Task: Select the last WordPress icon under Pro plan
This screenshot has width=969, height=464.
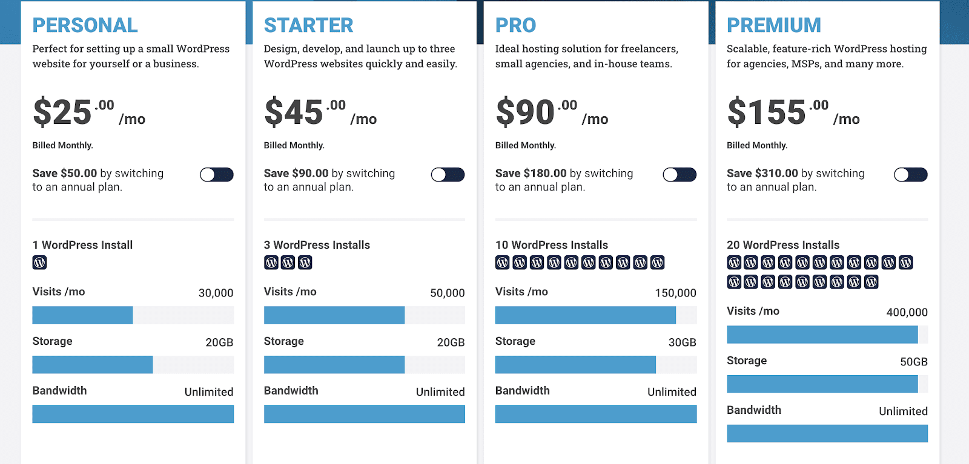Action: pyautogui.click(x=659, y=262)
